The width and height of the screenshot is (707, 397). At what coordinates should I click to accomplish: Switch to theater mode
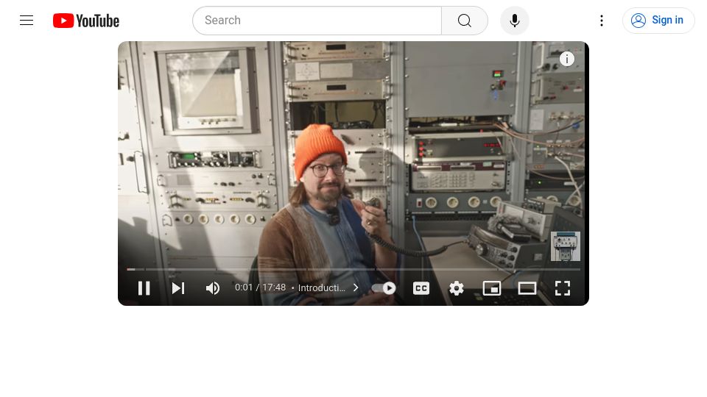tap(527, 288)
